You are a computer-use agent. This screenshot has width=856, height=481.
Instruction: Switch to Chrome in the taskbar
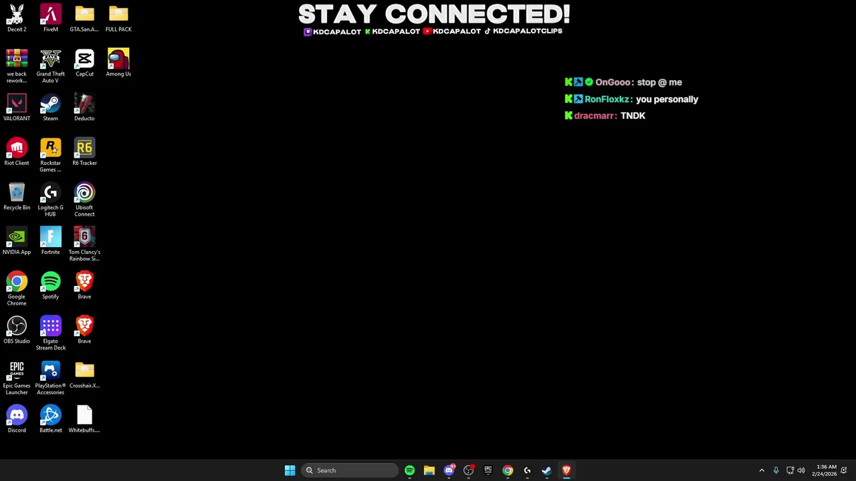[x=508, y=470]
